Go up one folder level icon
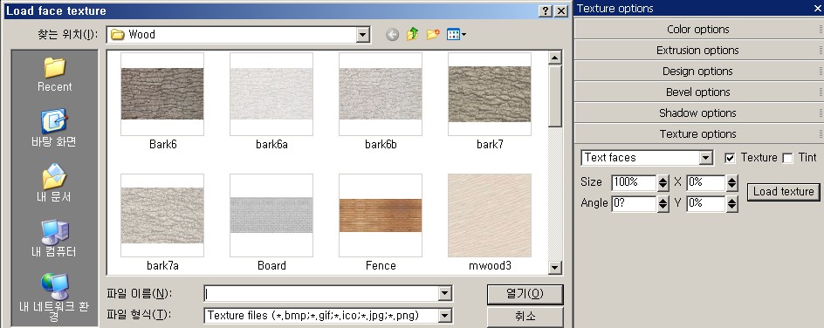Viewport: 824px width, 328px height. pos(413,35)
